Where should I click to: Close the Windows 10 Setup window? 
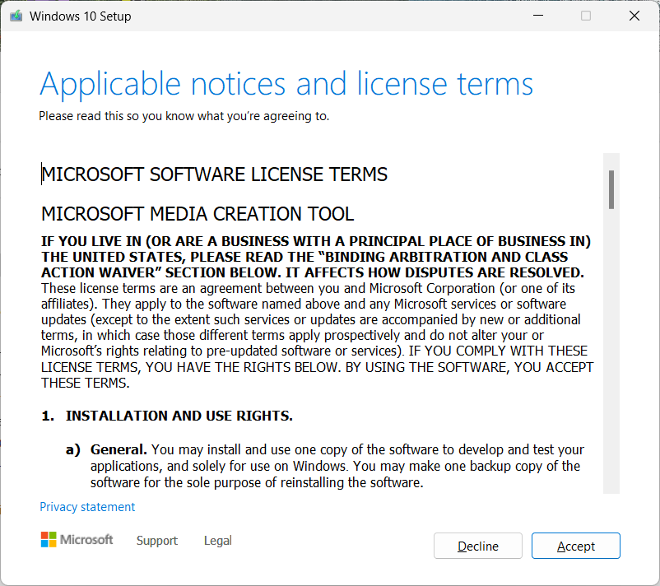point(634,16)
